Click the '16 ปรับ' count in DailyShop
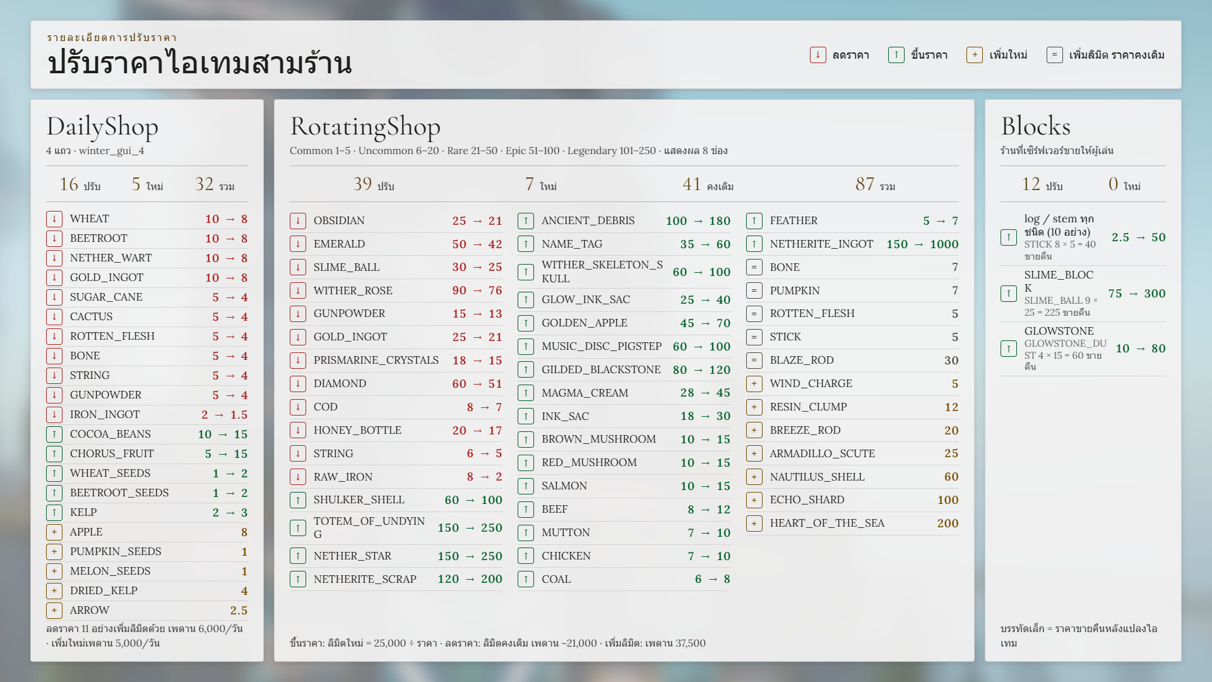1212x682 pixels. point(80,184)
